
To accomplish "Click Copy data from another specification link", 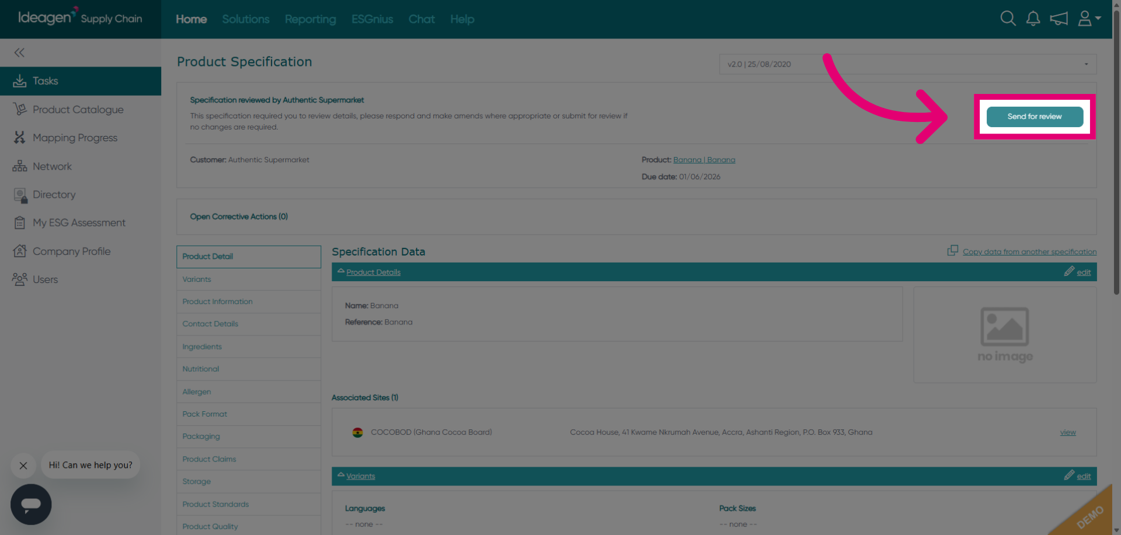I will click(1029, 252).
